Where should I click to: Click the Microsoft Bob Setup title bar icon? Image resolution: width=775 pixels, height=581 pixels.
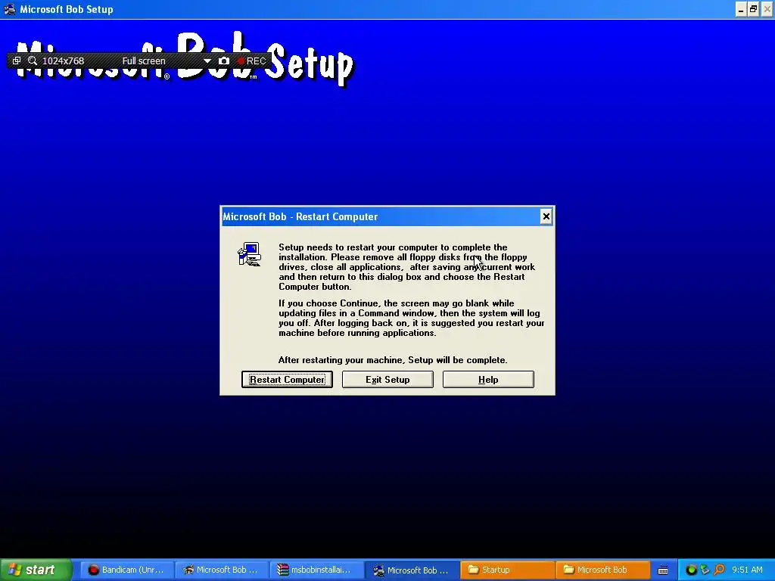click(x=9, y=9)
